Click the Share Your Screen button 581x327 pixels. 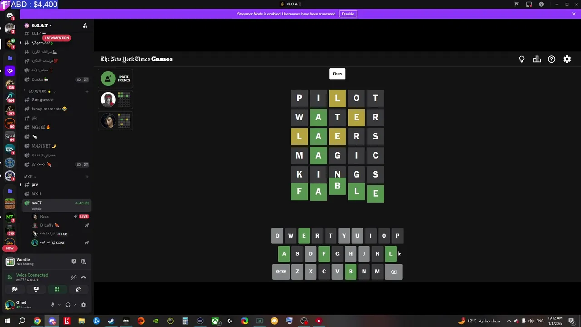36,289
